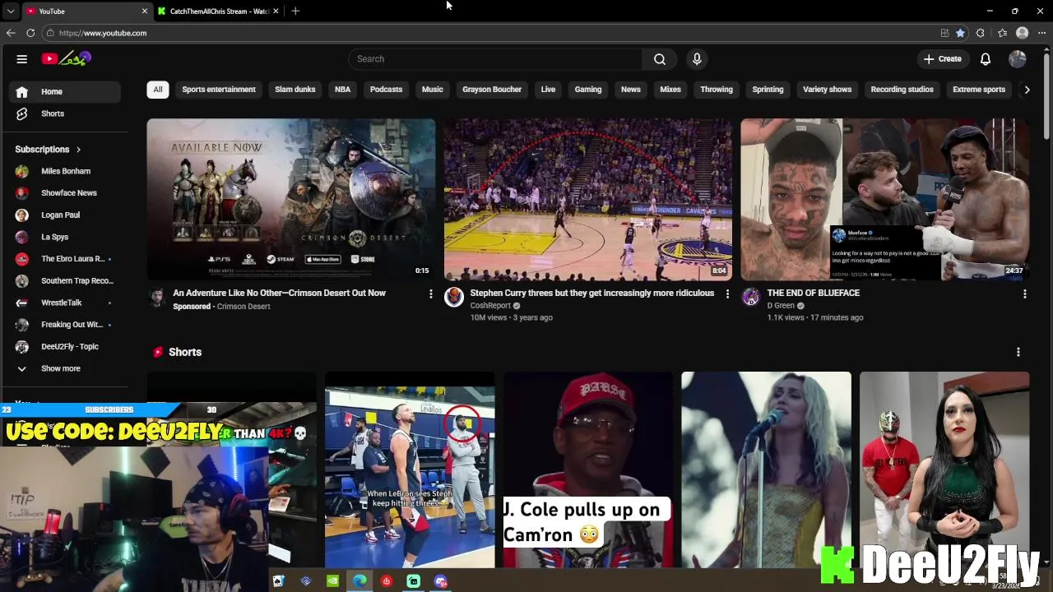Viewport: 1053px width, 592px height.
Task: Select the Slam dunks chip
Action: click(295, 90)
